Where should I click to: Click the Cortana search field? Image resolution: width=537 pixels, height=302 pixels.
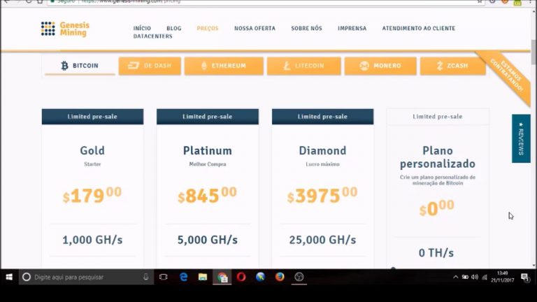click(85, 277)
